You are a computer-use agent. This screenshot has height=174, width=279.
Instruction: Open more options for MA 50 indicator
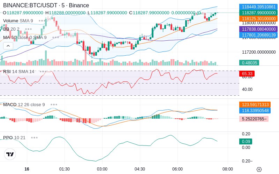point(55,38)
